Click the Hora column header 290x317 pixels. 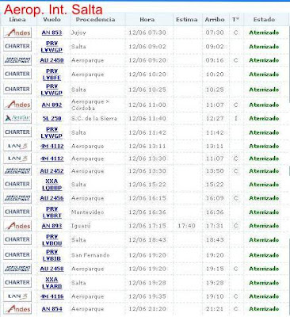[x=147, y=20]
